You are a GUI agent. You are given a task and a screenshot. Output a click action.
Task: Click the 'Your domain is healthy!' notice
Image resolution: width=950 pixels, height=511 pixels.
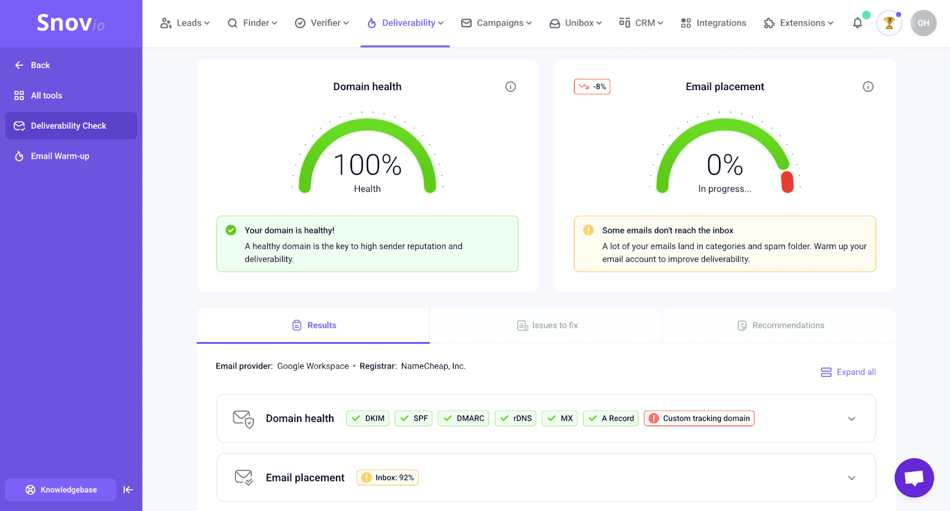[368, 244]
